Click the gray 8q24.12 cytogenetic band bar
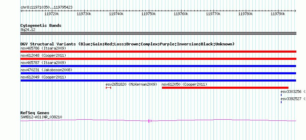This screenshot has width=306, height=140. coord(158,33)
